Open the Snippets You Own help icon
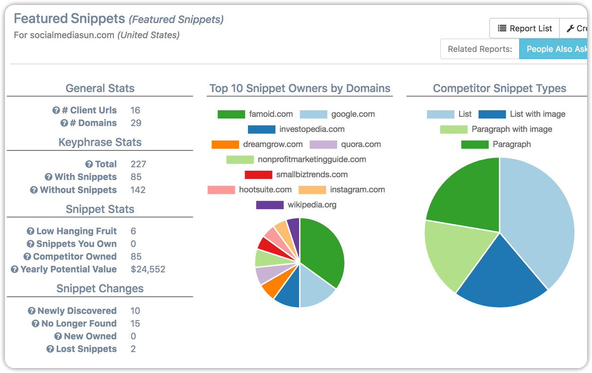This screenshot has width=592, height=373. pos(31,244)
